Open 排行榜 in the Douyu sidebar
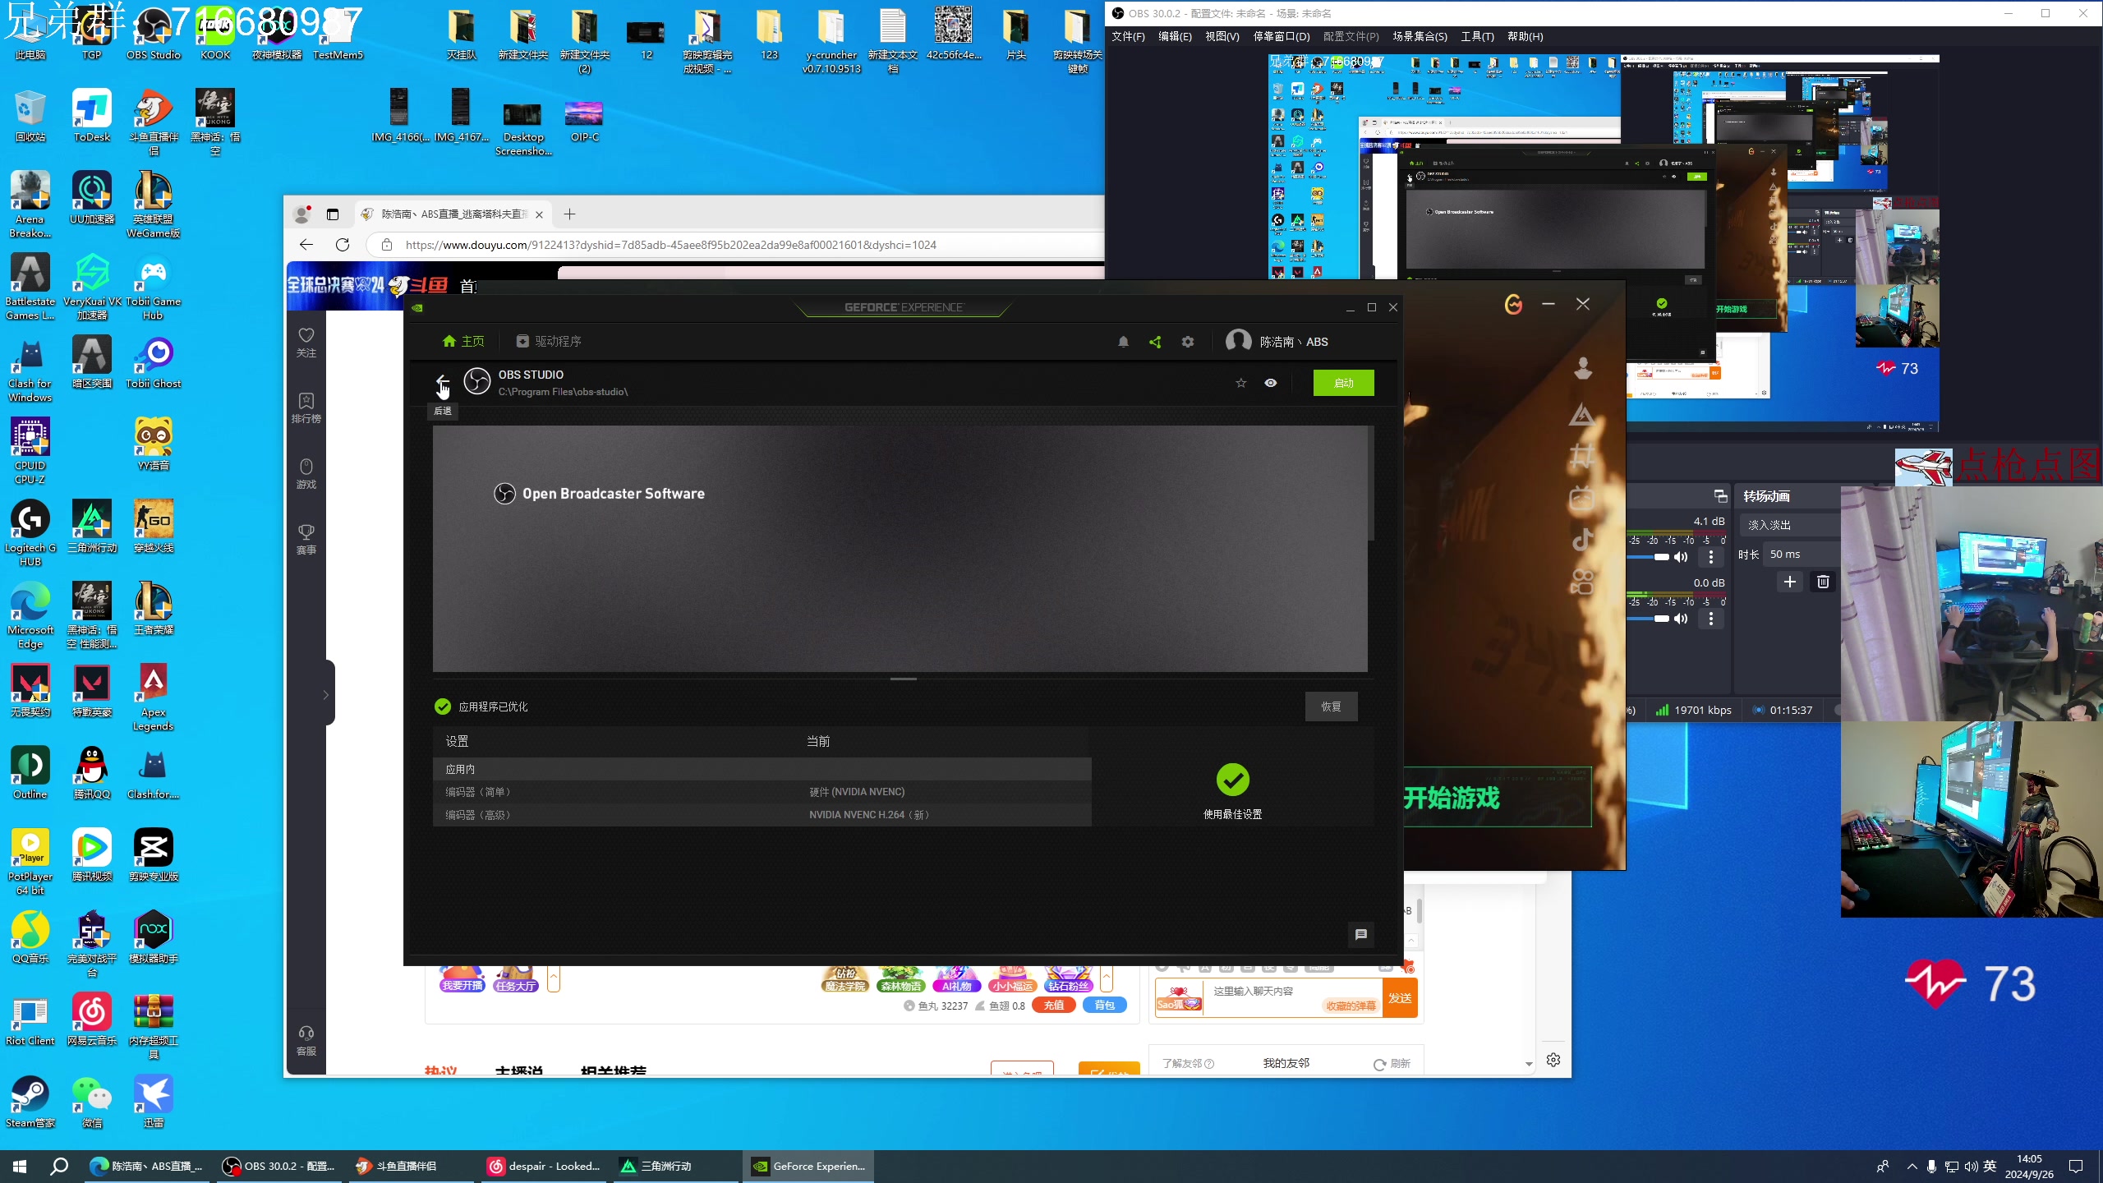 coord(306,407)
